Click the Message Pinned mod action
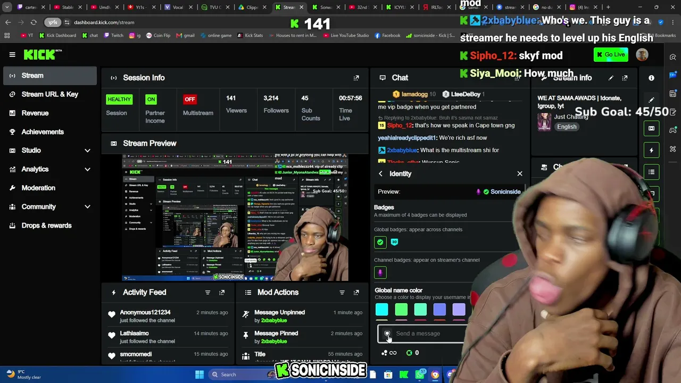The width and height of the screenshot is (681, 383). tap(302, 337)
